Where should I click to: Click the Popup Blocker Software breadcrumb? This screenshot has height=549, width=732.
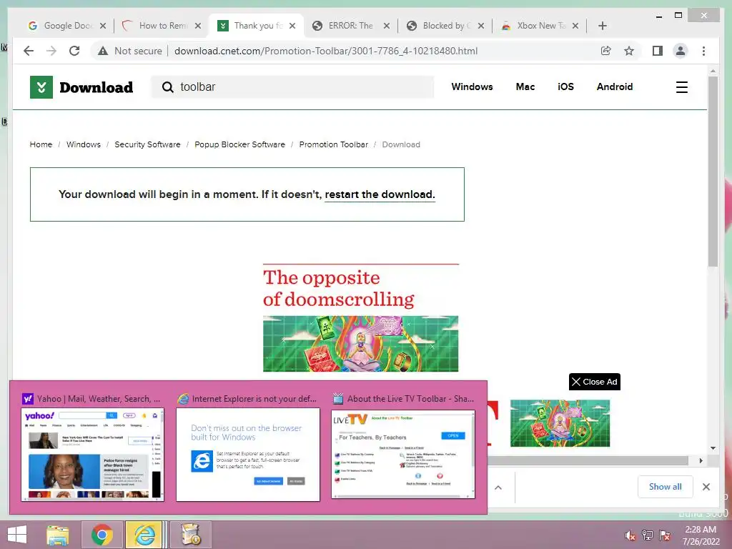pyautogui.click(x=239, y=144)
